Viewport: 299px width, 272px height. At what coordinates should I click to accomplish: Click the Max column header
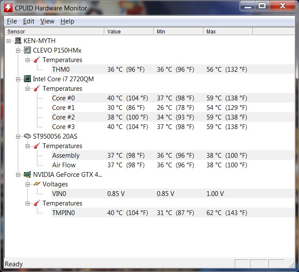coord(228,31)
